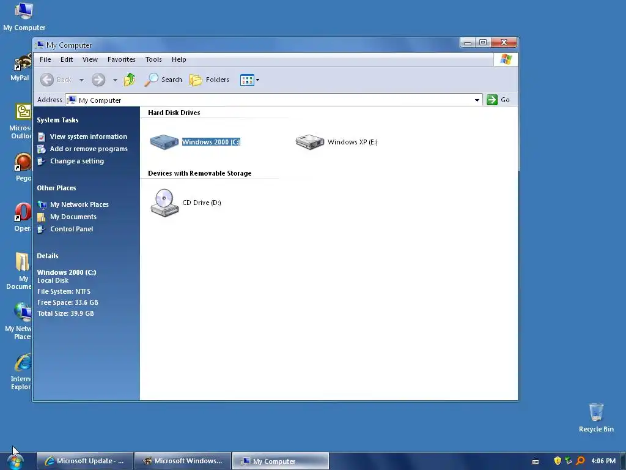Image resolution: width=626 pixels, height=470 pixels.
Task: Switch to Microsoft Windows taskbar window
Action: [183, 461]
